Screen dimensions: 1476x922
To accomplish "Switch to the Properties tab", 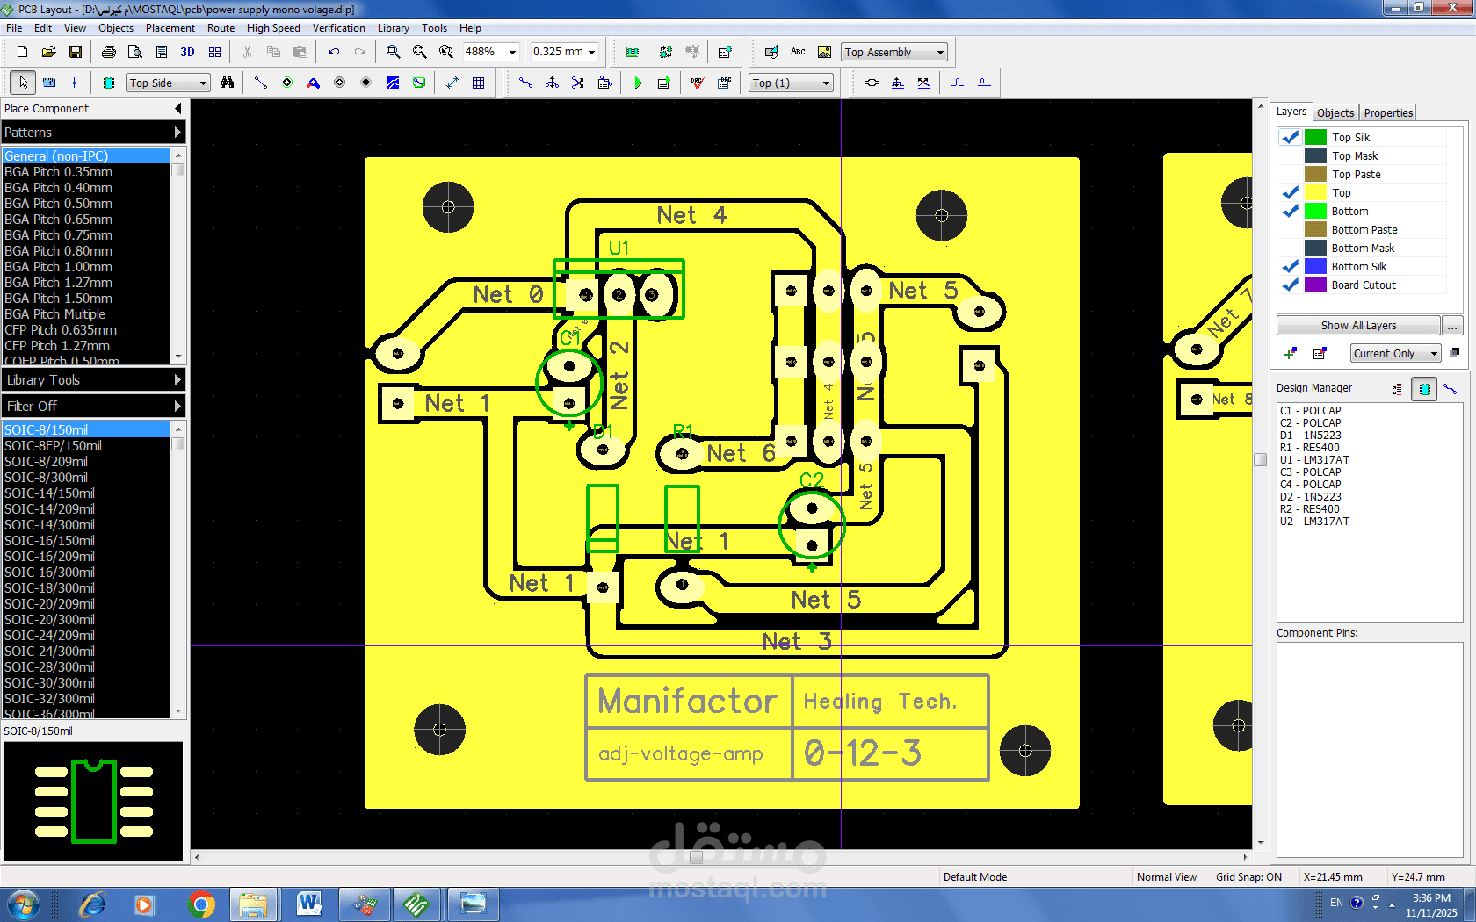I will click(x=1388, y=113).
